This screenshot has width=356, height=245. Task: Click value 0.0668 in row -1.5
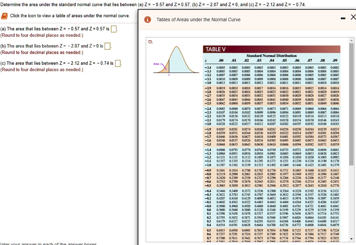coord(221,144)
